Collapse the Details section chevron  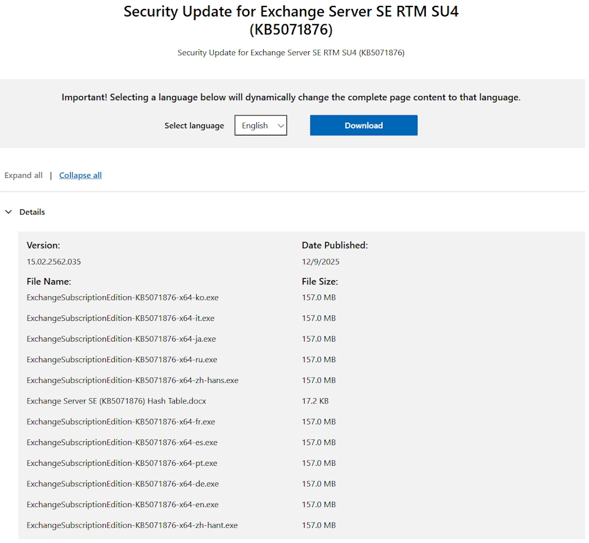tap(9, 212)
